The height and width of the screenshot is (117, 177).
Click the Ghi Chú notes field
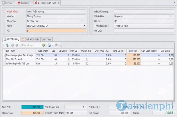144,30
